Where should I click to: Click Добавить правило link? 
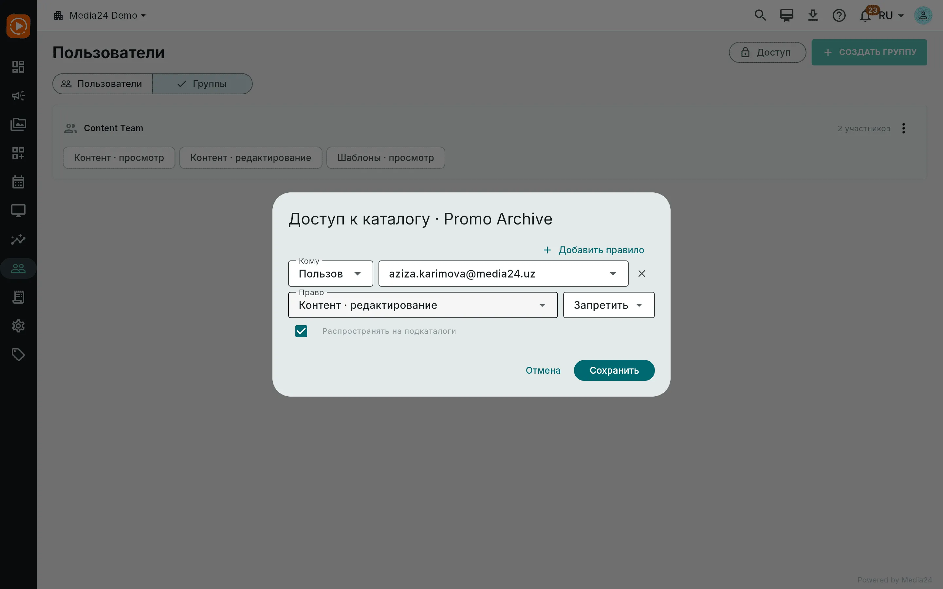[x=594, y=250]
